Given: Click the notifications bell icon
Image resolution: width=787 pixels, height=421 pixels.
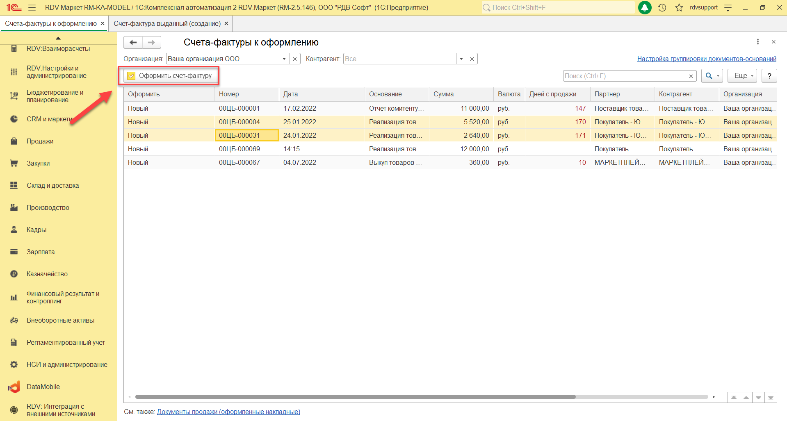Looking at the screenshot, I should pyautogui.click(x=645, y=7).
